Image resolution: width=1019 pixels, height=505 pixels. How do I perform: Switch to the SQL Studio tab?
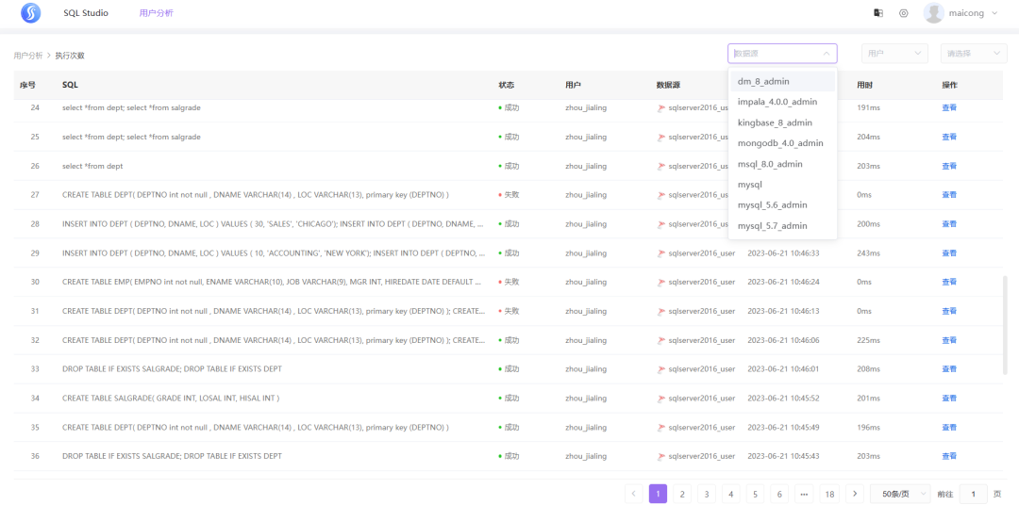pyautogui.click(x=86, y=13)
